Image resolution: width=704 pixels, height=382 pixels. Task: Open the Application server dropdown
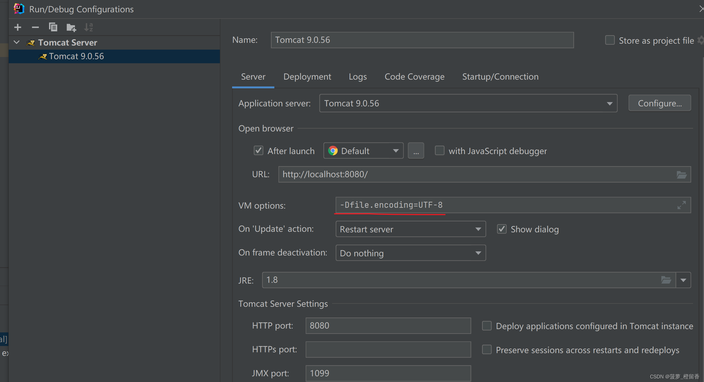[x=468, y=103]
